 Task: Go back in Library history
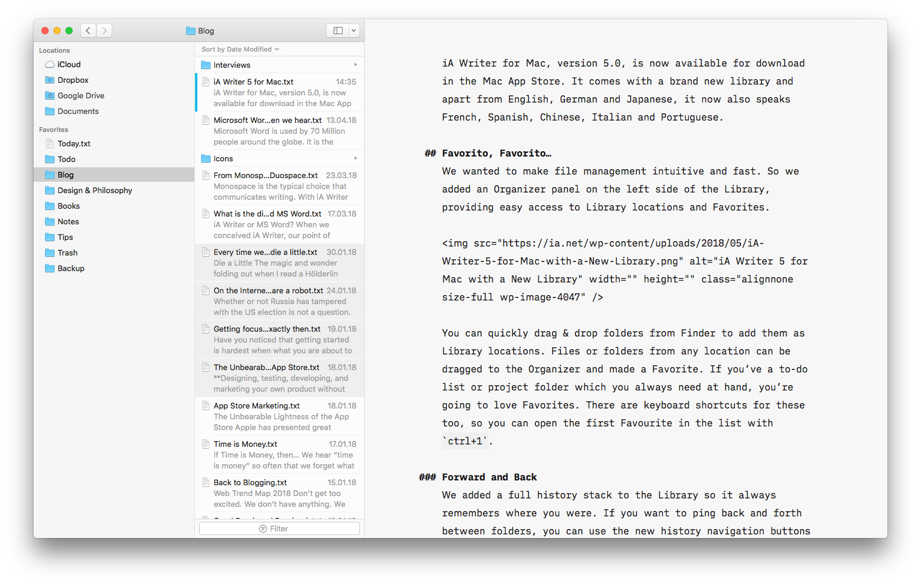[x=88, y=31]
